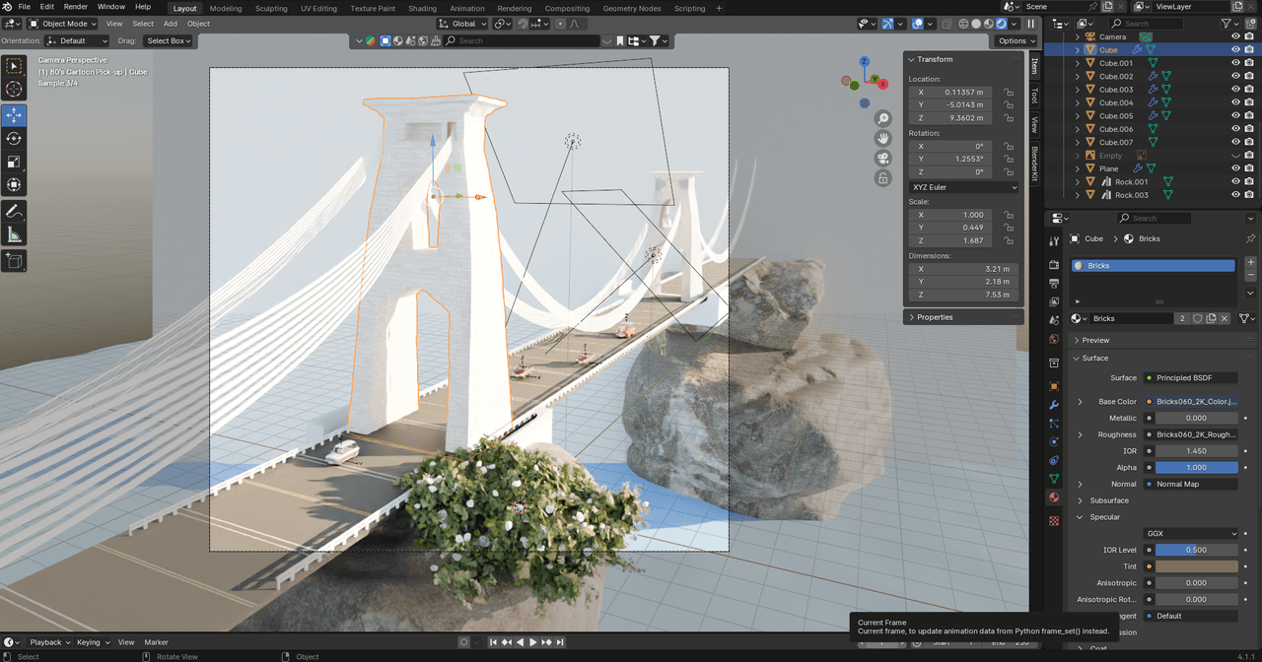The width and height of the screenshot is (1262, 662).
Task: Click the Options button in viewport header
Action: [1016, 40]
